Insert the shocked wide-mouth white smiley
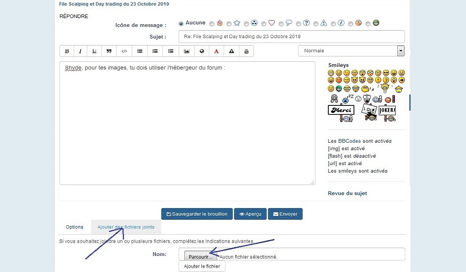This screenshot has height=272, width=466. click(367, 98)
